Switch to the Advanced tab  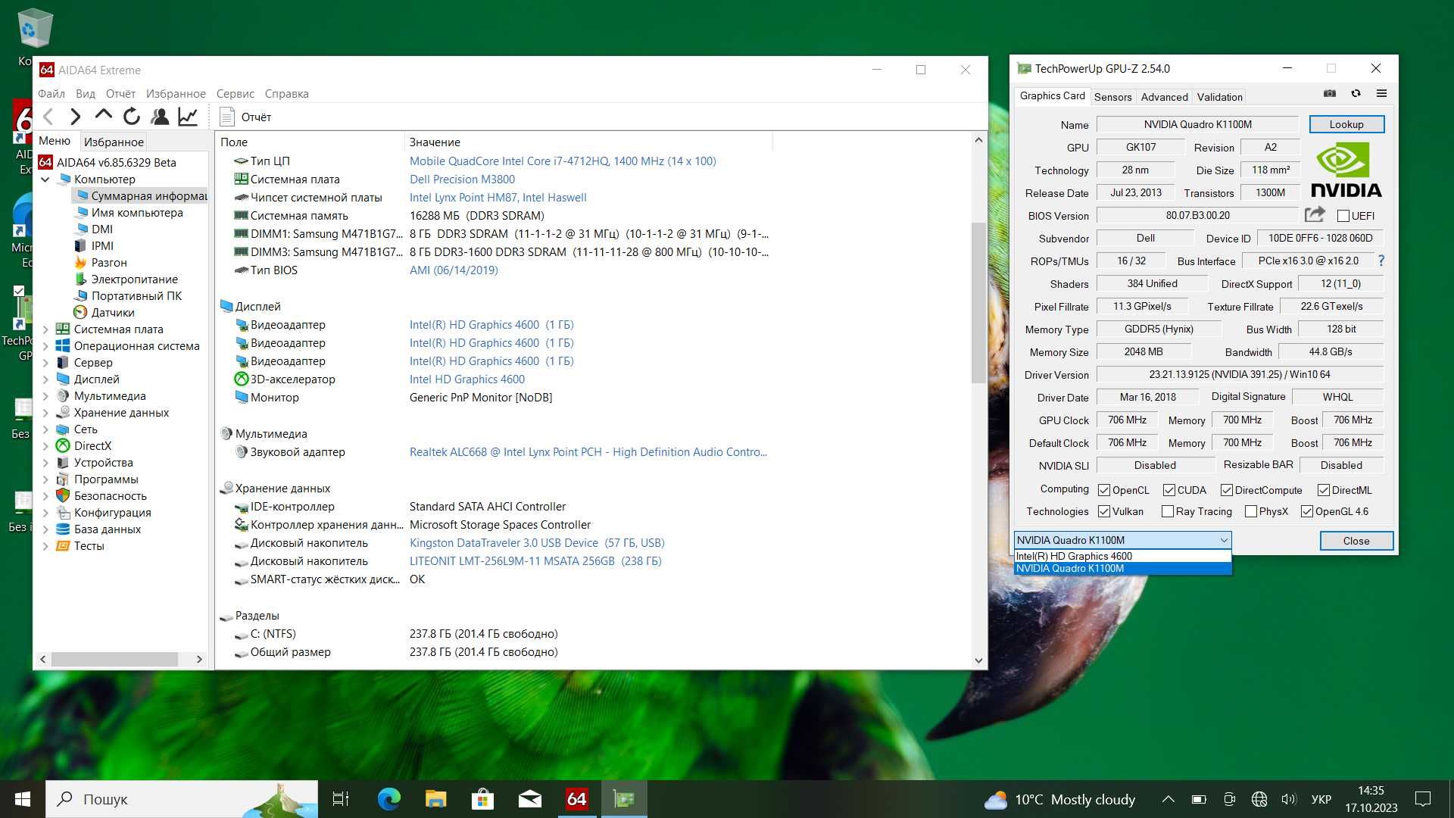(x=1164, y=97)
